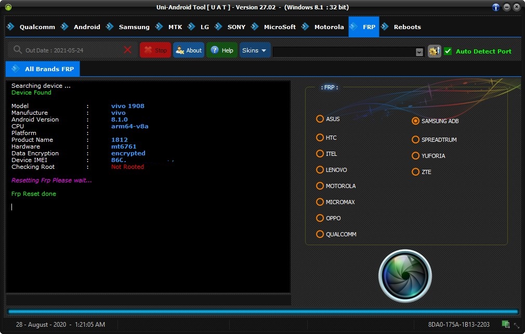The height and width of the screenshot is (334, 525).
Task: Click the Help button
Action: tap(221, 50)
